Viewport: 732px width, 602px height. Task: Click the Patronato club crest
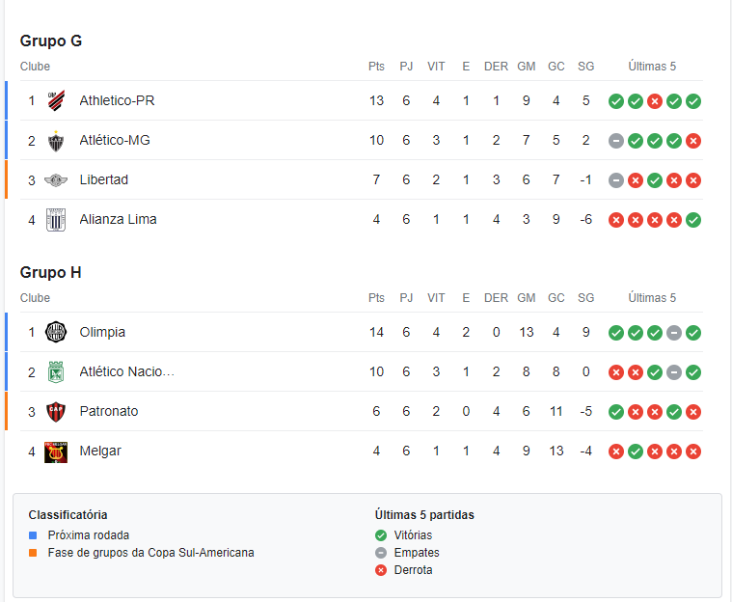(56, 411)
